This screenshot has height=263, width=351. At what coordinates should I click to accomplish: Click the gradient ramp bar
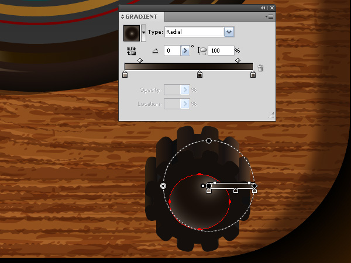[189, 67]
